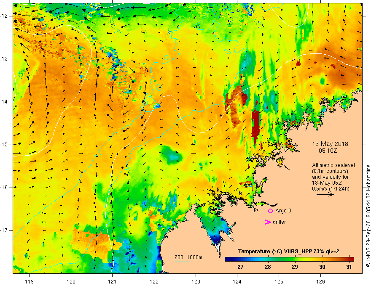Click the latitude axis label -15
The image size is (371, 286).
pos(5,145)
